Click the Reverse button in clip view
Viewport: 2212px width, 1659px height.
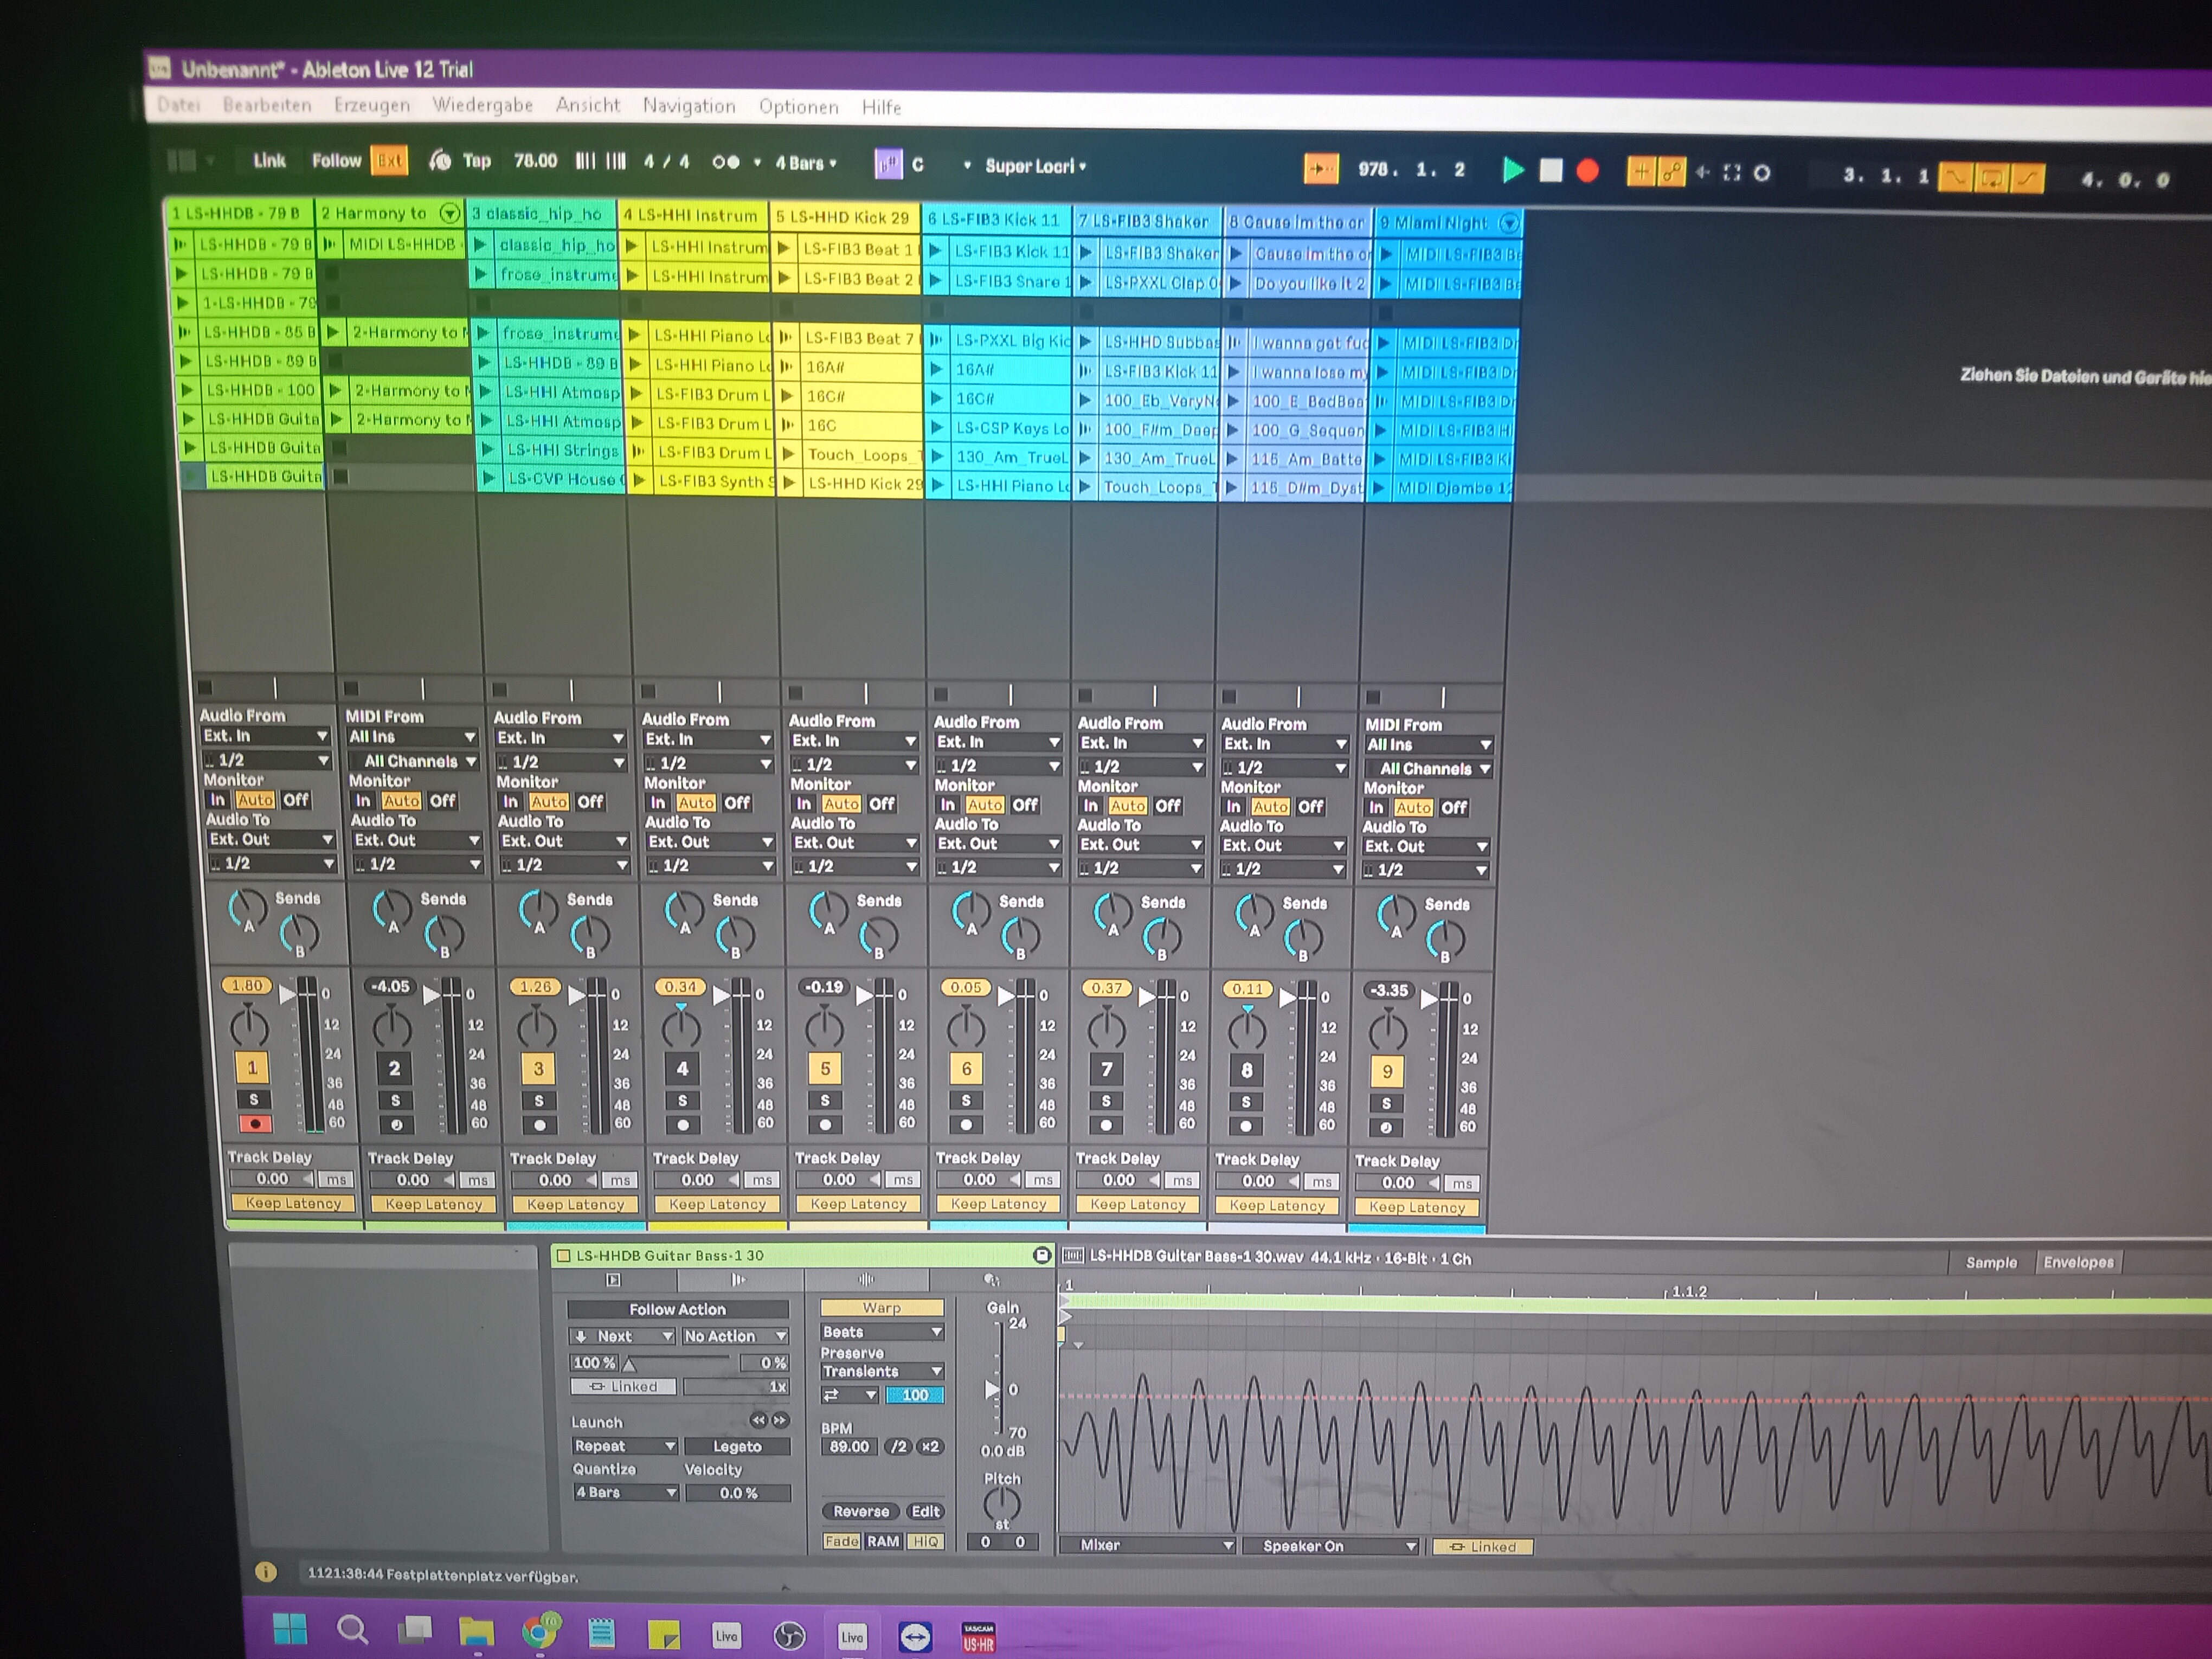pyautogui.click(x=861, y=1511)
